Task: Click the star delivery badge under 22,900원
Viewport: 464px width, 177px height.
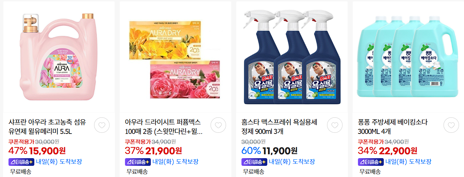Action: coord(371,162)
